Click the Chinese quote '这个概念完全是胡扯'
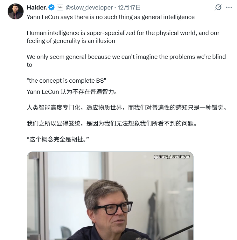Screen dimensions: 237x240 (x=58, y=139)
